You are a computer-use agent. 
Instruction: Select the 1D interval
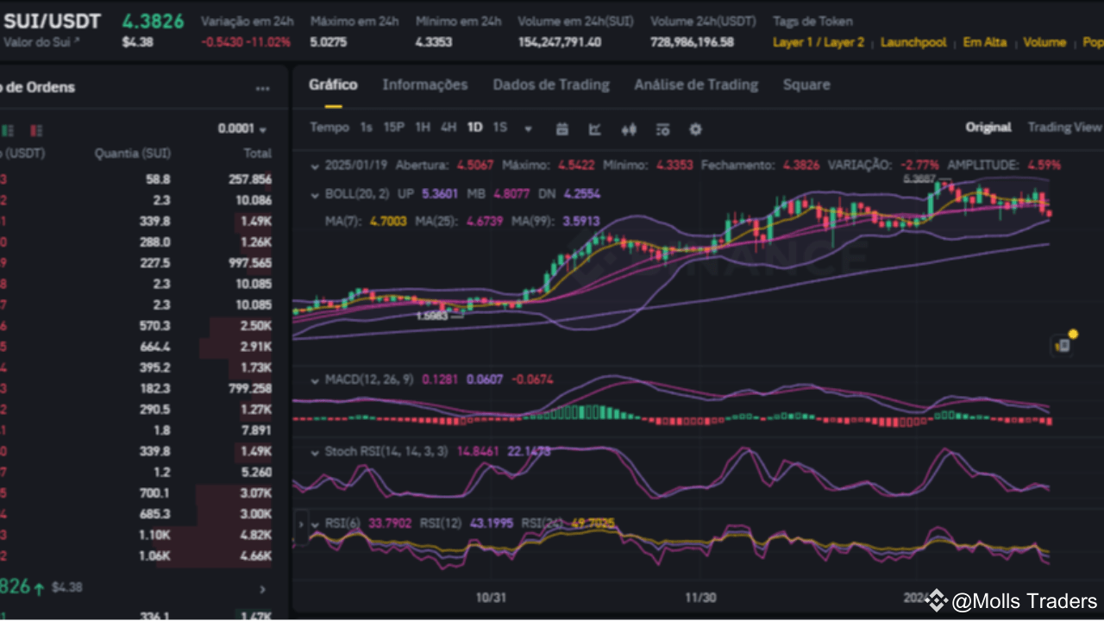(x=474, y=128)
